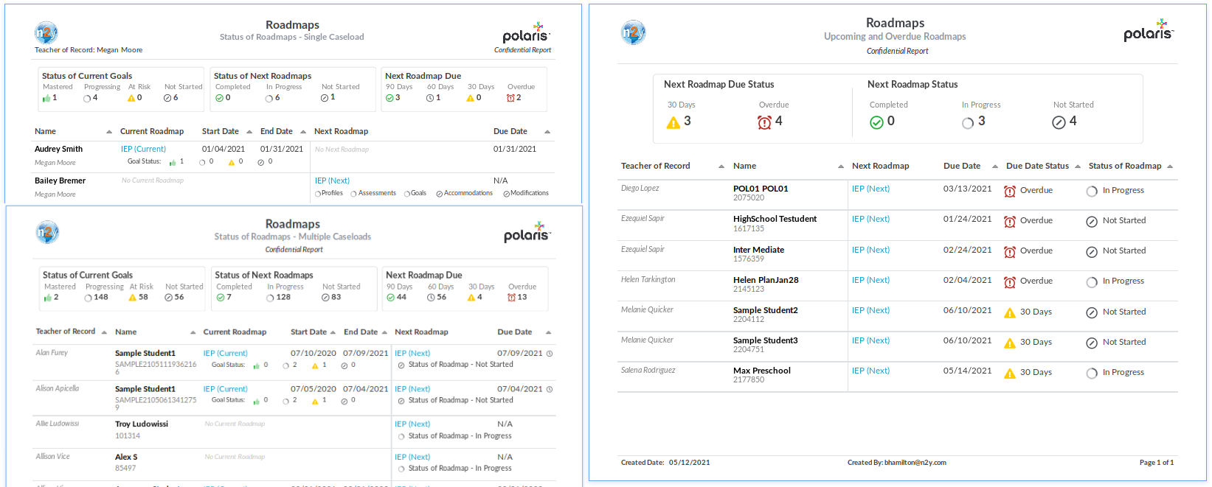Click At Risk warning icon in Single Caseload goals

(131, 98)
